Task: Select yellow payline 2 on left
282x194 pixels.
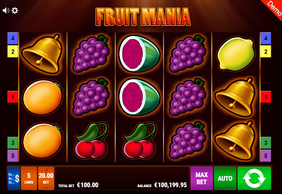Action: (13, 52)
